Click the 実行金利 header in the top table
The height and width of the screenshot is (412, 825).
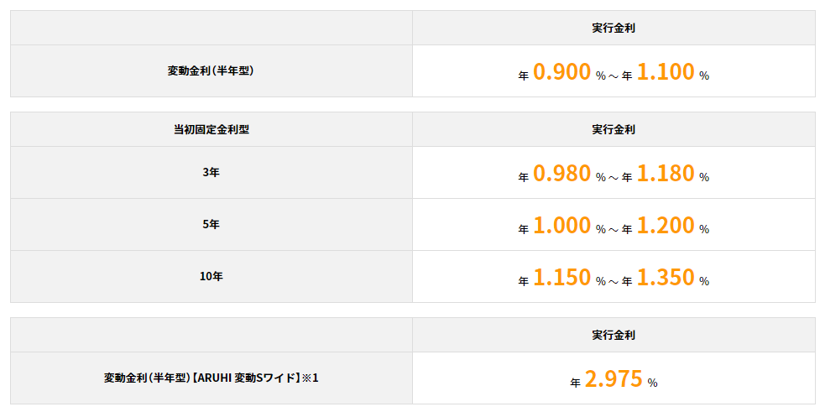(614, 28)
